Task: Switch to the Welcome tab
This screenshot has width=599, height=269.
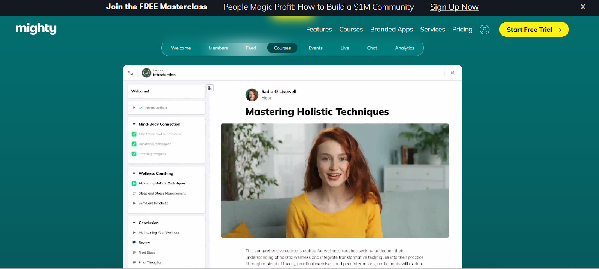Action: tap(181, 48)
